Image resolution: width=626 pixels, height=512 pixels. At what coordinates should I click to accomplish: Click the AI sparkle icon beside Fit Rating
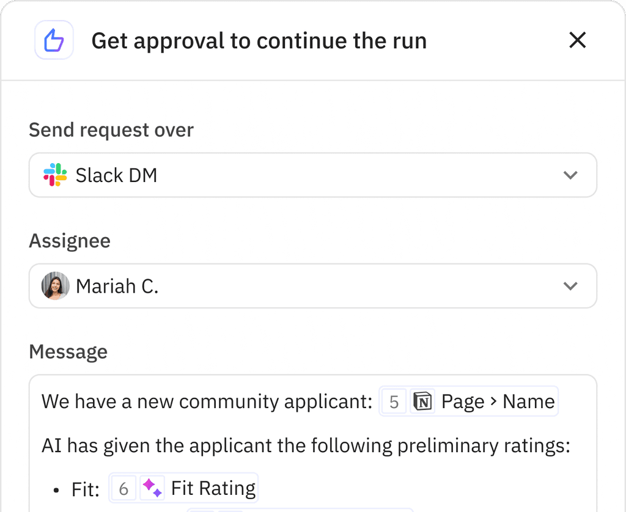(152, 488)
